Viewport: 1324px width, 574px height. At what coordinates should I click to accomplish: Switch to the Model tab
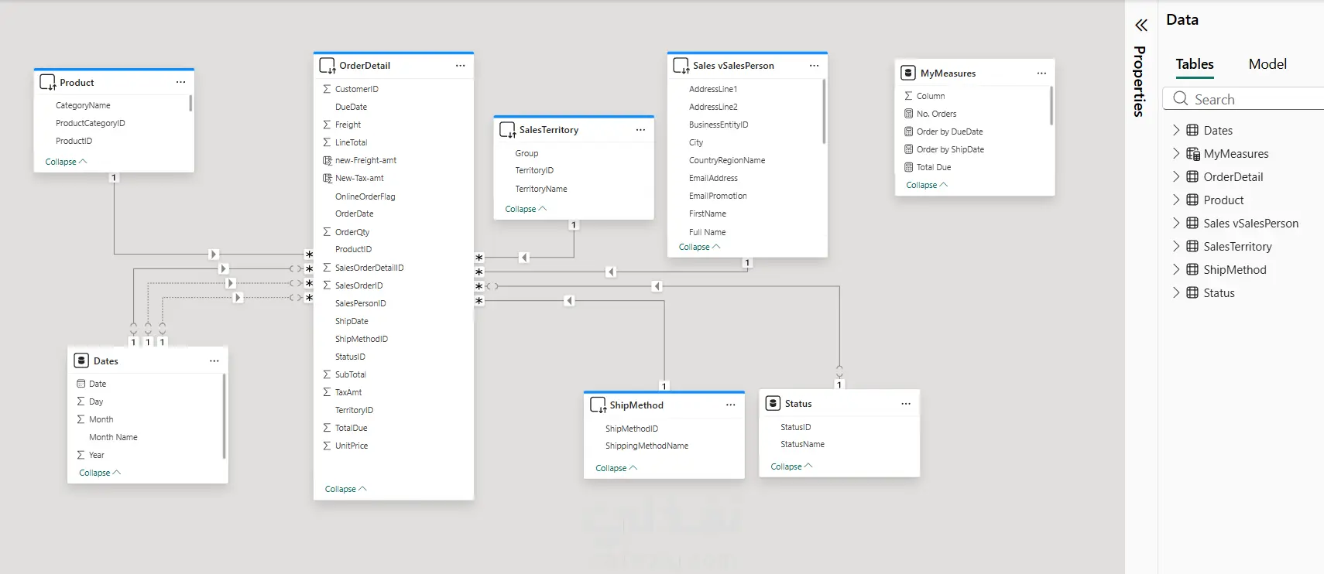tap(1267, 64)
